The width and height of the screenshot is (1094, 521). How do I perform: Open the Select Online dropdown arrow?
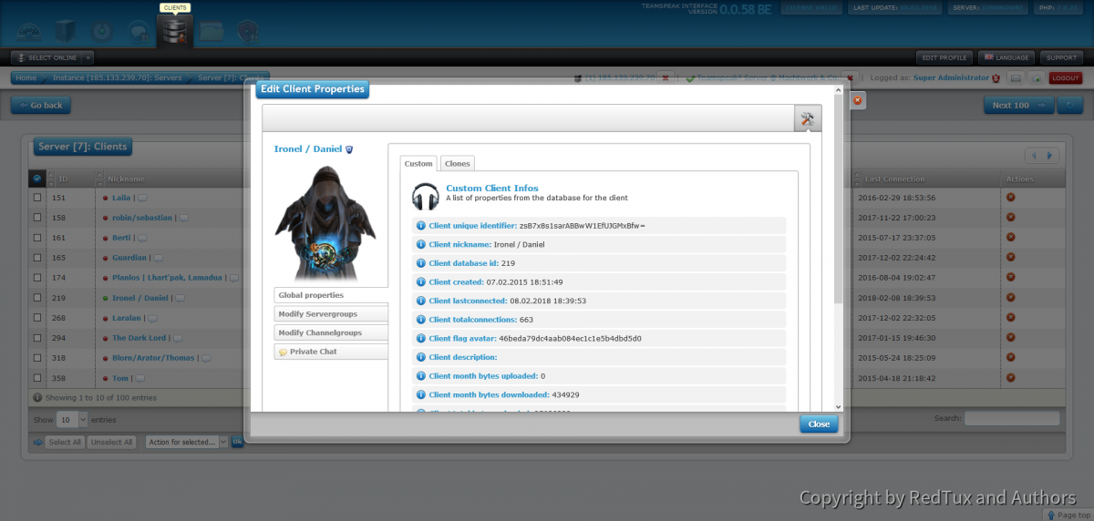[x=88, y=57]
